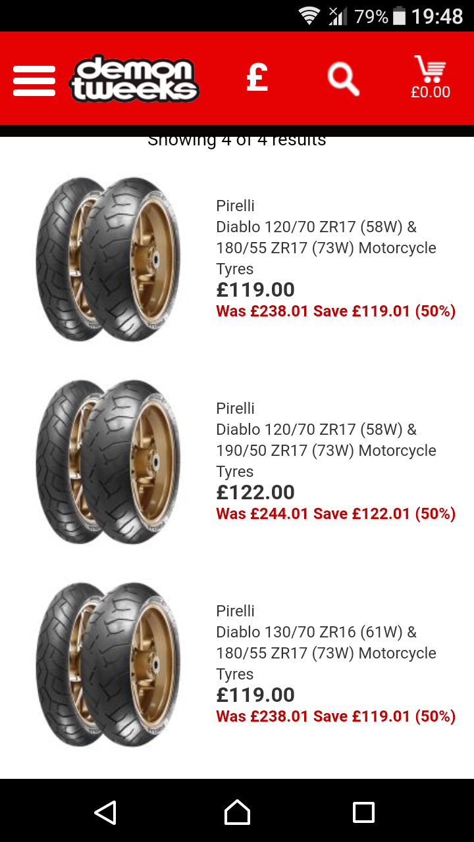This screenshot has width=474, height=842.
Task: Tap the Was £244.01 Save £122.01 text
Action: (x=336, y=514)
